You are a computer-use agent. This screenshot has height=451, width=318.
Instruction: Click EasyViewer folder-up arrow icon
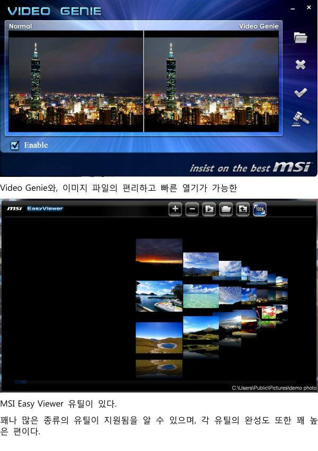pos(243,209)
